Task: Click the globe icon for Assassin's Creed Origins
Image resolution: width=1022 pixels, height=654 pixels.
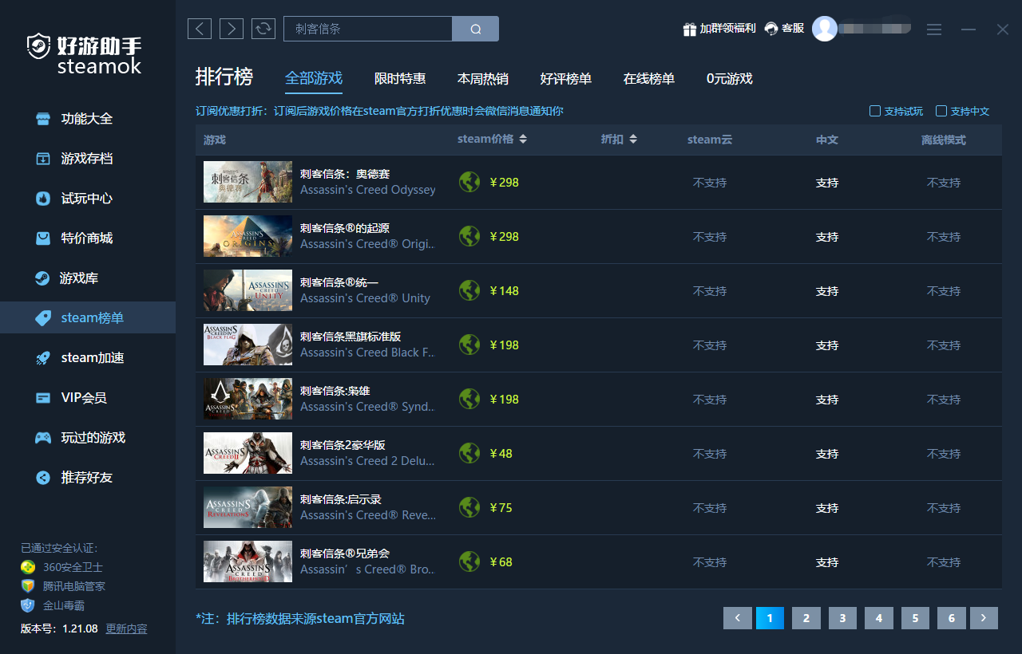Action: (x=469, y=236)
